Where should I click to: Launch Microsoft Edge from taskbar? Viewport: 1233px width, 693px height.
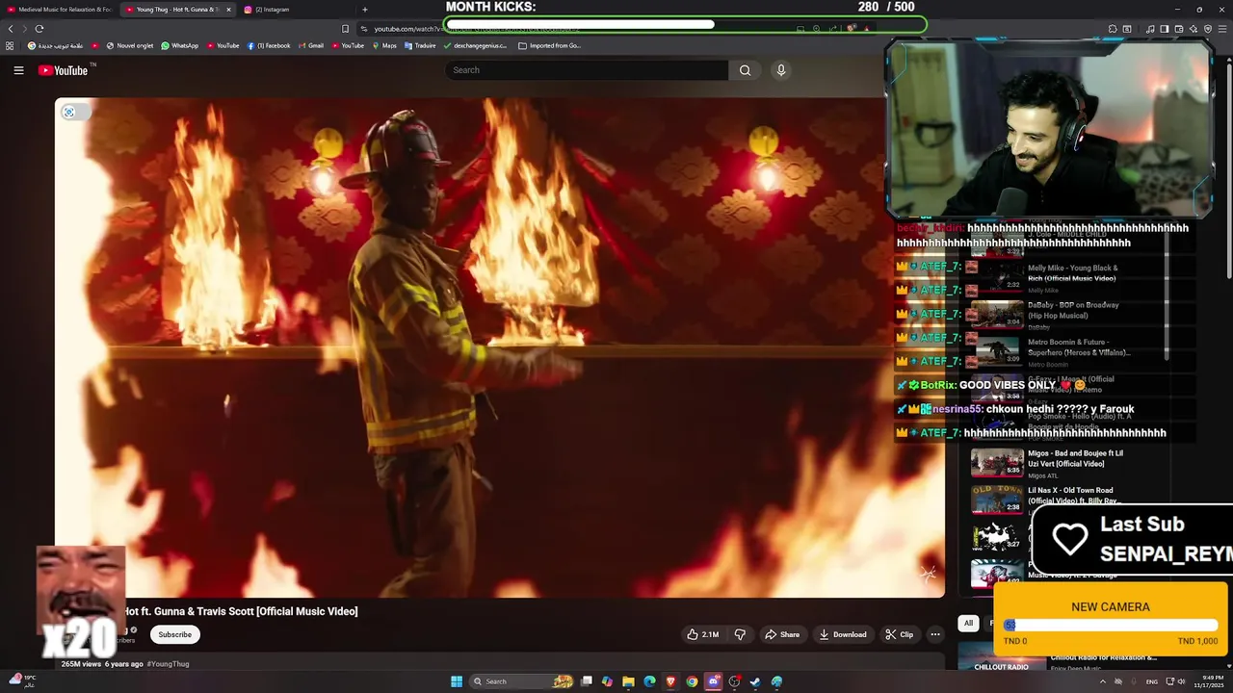click(649, 681)
